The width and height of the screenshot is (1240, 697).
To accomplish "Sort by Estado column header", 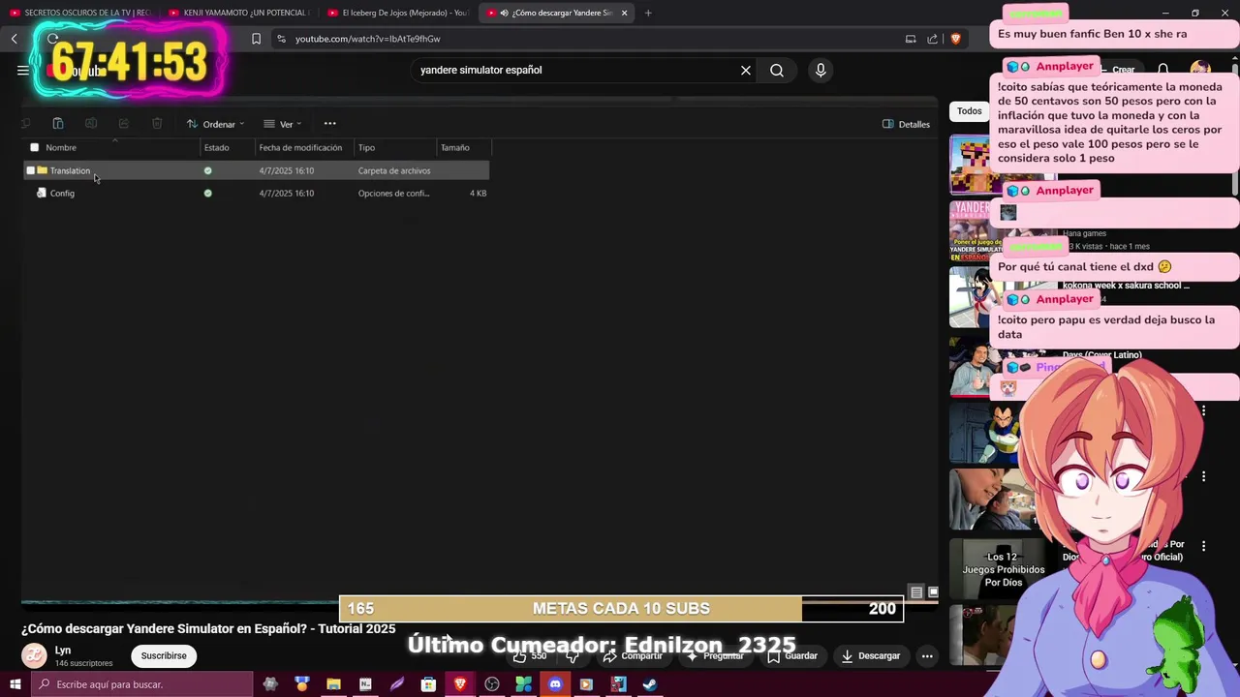I will 217,147.
